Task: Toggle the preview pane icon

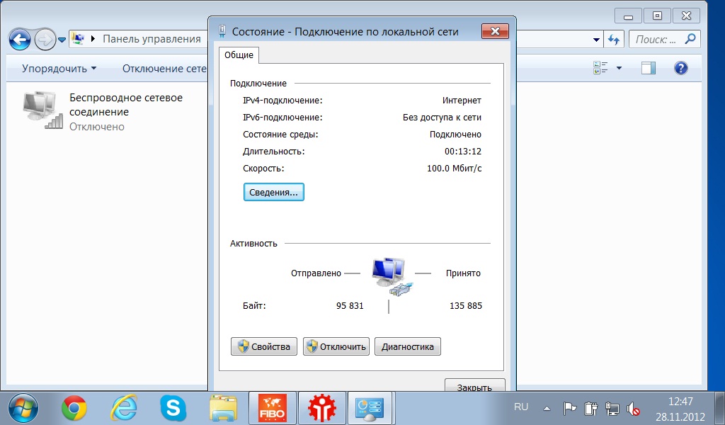Action: coord(649,68)
